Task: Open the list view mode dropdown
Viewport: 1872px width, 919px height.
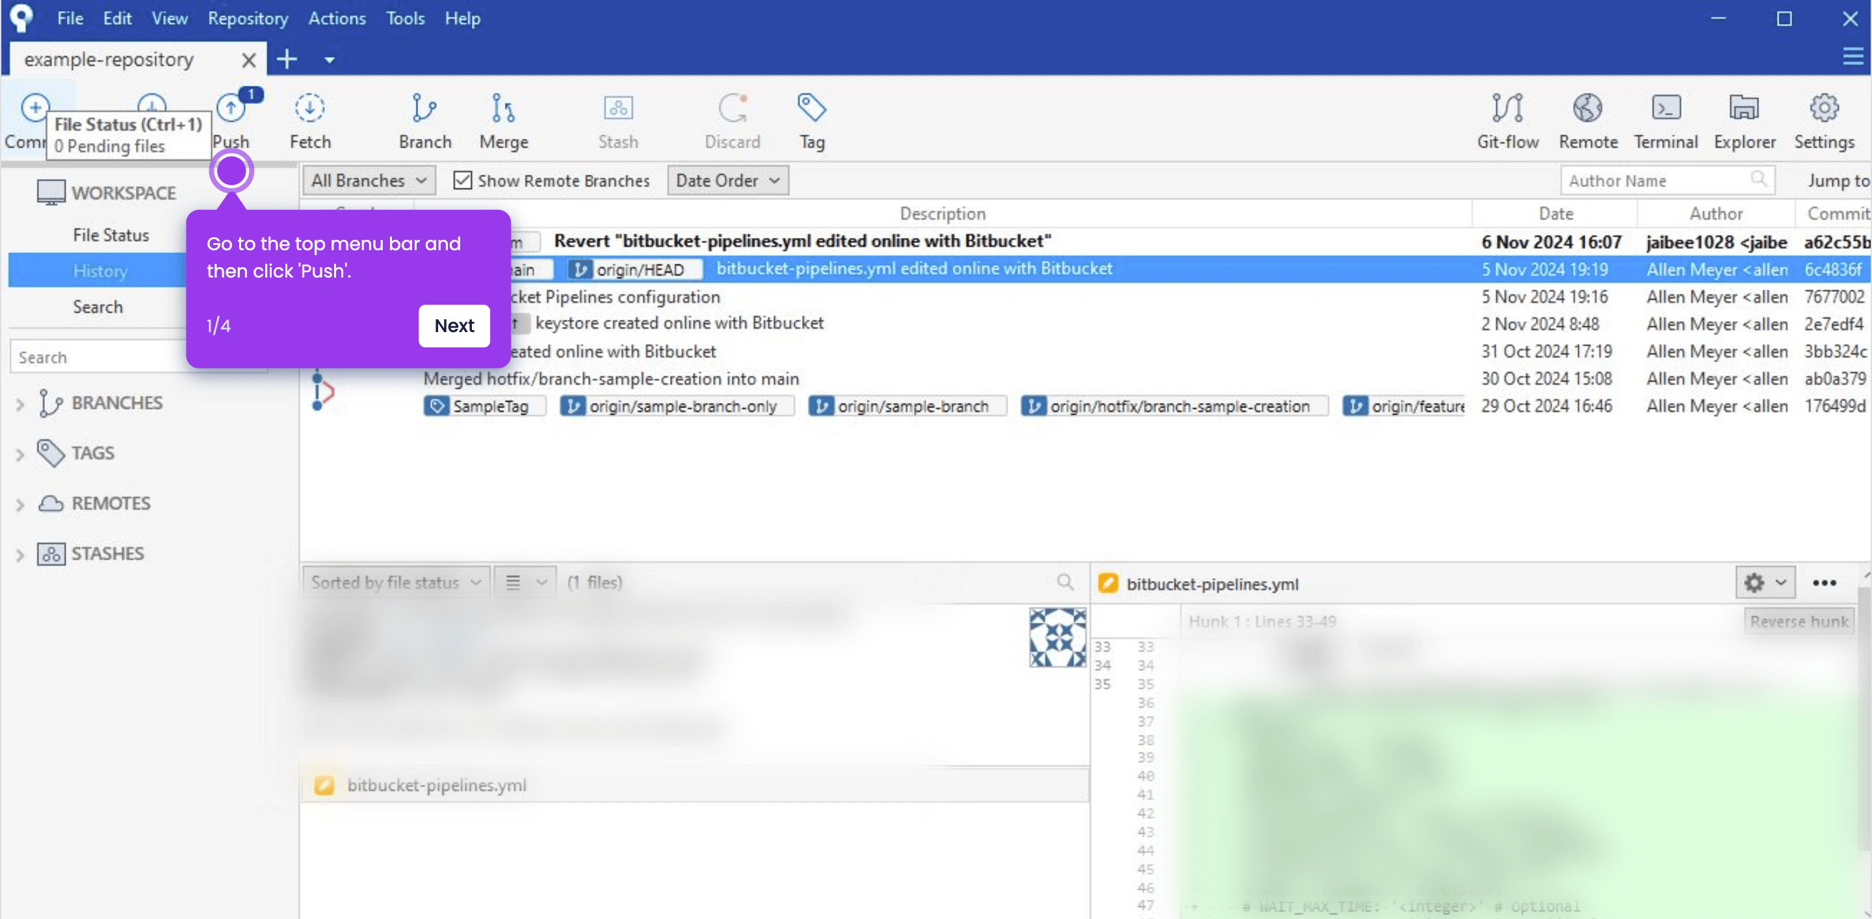Action: tap(525, 582)
